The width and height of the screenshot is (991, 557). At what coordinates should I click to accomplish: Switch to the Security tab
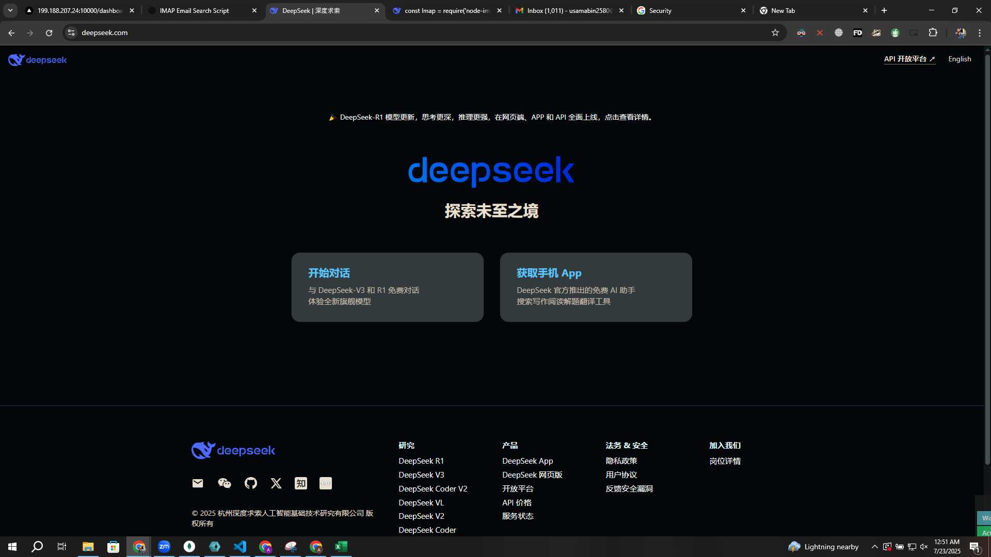(692, 10)
